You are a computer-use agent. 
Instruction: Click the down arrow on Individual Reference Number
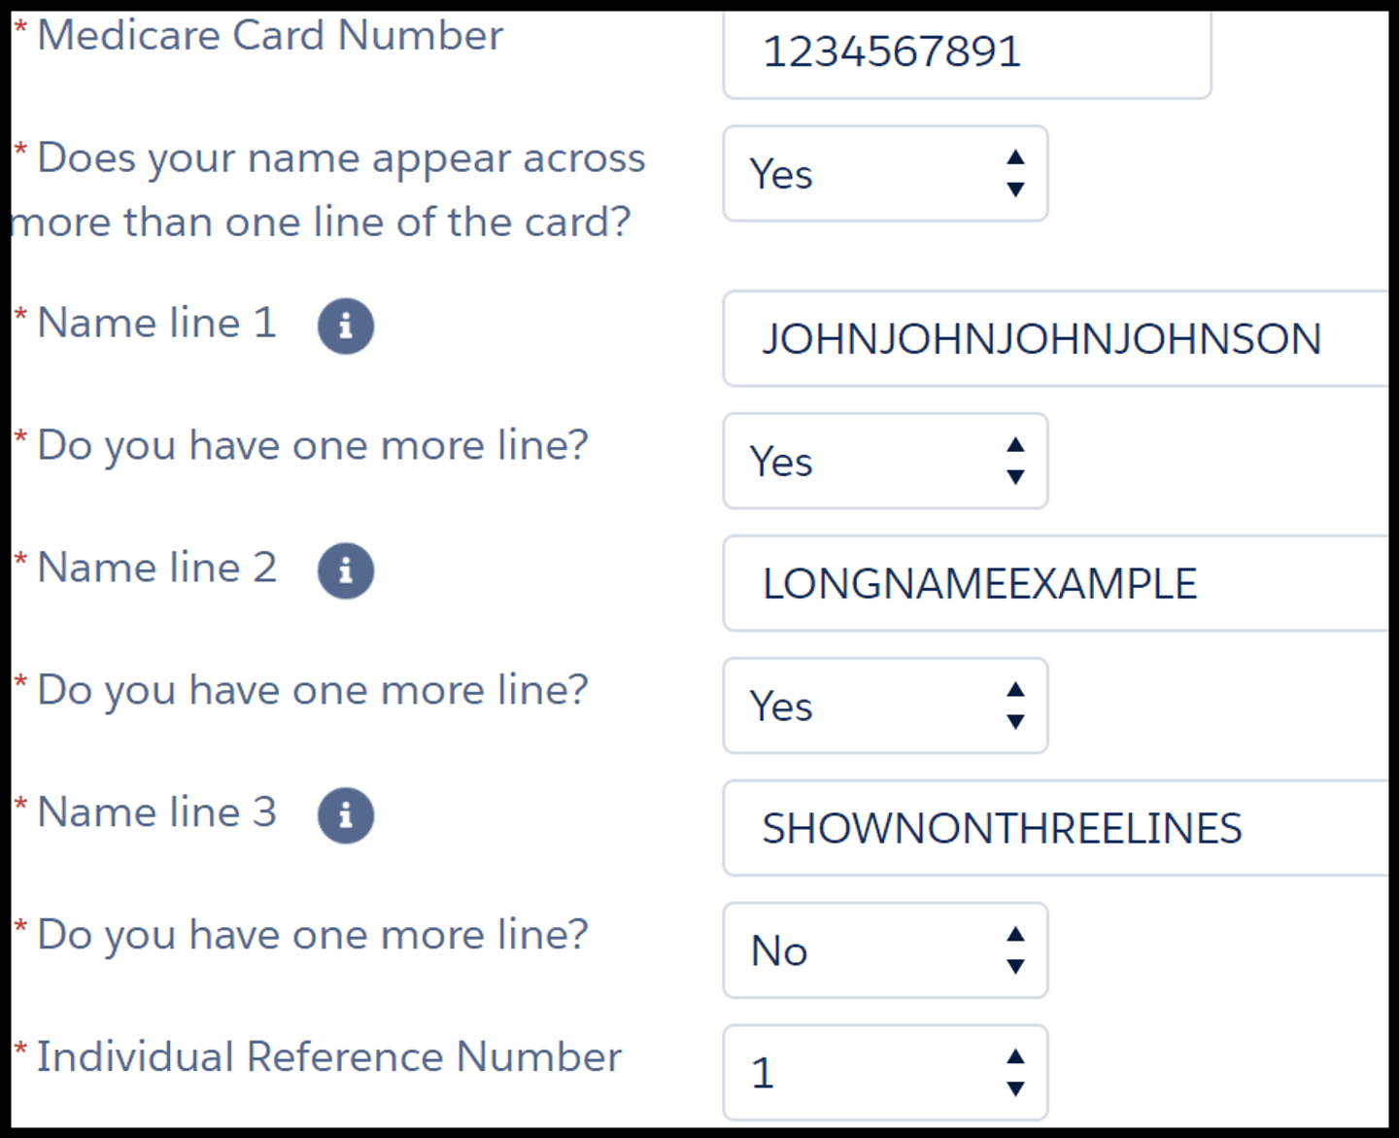tap(1014, 1087)
